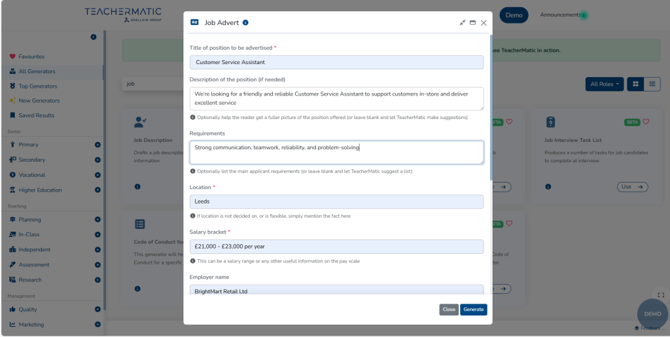Click the Requirements textarea
The width and height of the screenshot is (670, 337).
point(337,152)
